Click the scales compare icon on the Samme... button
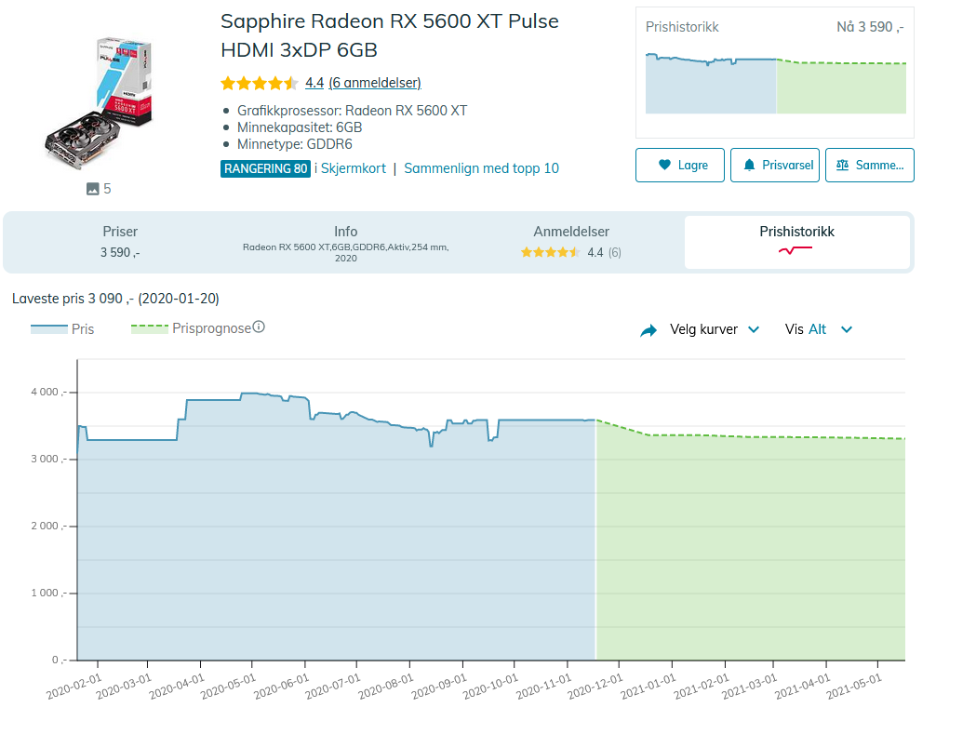The image size is (976, 734). point(842,165)
